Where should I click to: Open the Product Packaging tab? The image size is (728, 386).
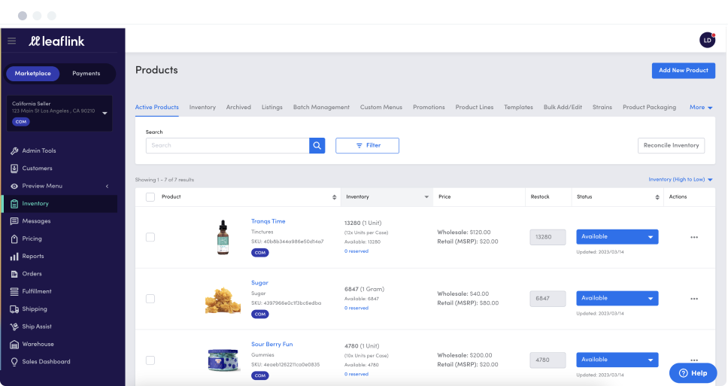(650, 108)
